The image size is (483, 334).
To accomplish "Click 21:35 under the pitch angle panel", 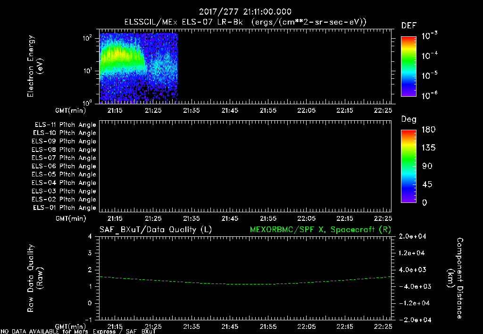I will coord(192,219).
